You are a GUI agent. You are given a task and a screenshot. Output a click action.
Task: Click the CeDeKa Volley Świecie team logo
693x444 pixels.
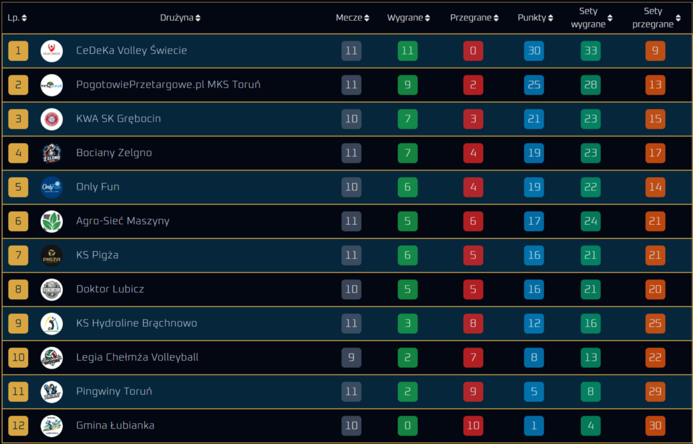tap(51, 51)
